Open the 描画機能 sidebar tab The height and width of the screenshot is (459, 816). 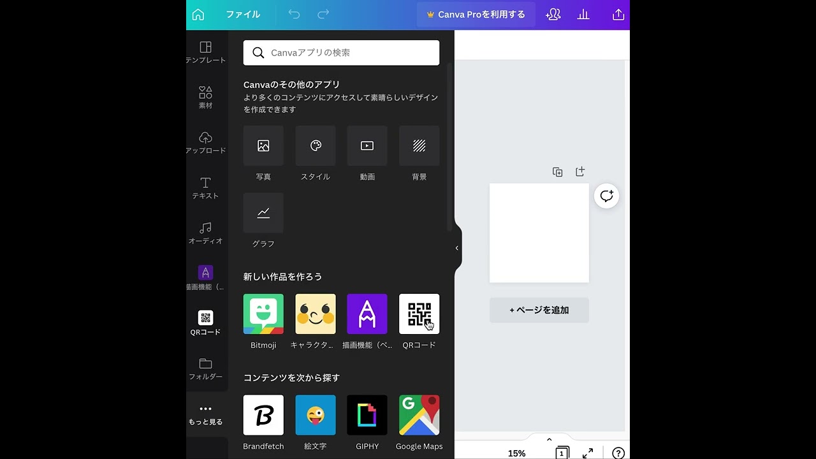[205, 279]
